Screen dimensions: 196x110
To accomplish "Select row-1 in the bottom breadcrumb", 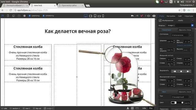I will click(27, 108).
